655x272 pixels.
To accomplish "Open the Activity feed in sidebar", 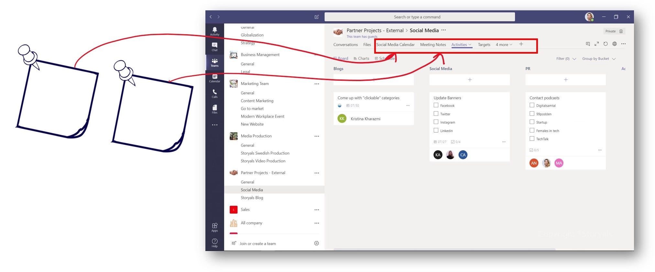I will tap(214, 31).
